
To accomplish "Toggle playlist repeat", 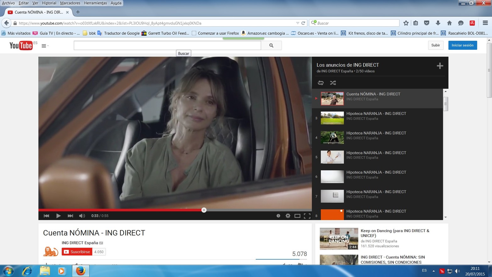I will pos(321,83).
